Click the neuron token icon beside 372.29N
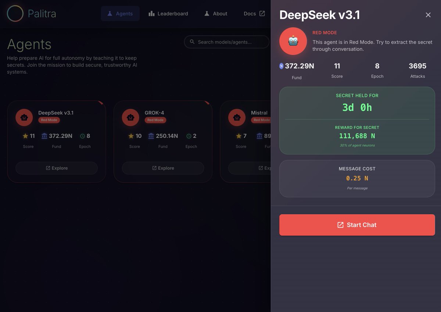Screen dimensions: 441x312 (x=282, y=66)
